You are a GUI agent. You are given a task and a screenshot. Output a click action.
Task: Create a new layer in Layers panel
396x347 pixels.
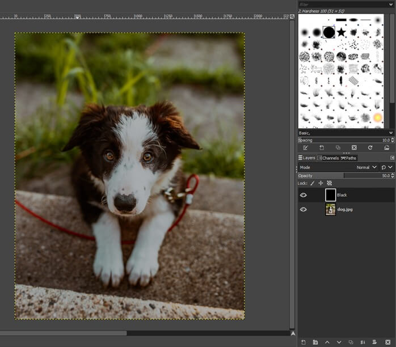(304, 342)
